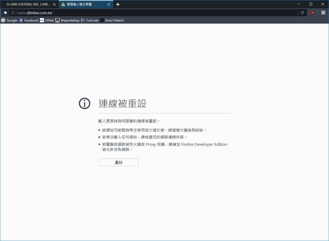Open HiNet bookmark

tap(47, 20)
